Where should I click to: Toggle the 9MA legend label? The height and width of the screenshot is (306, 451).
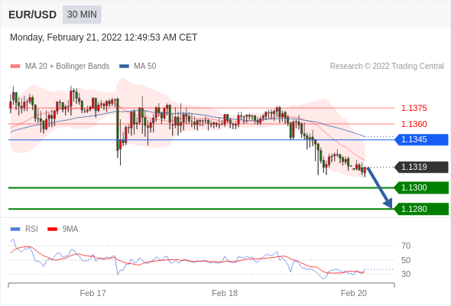70,229
